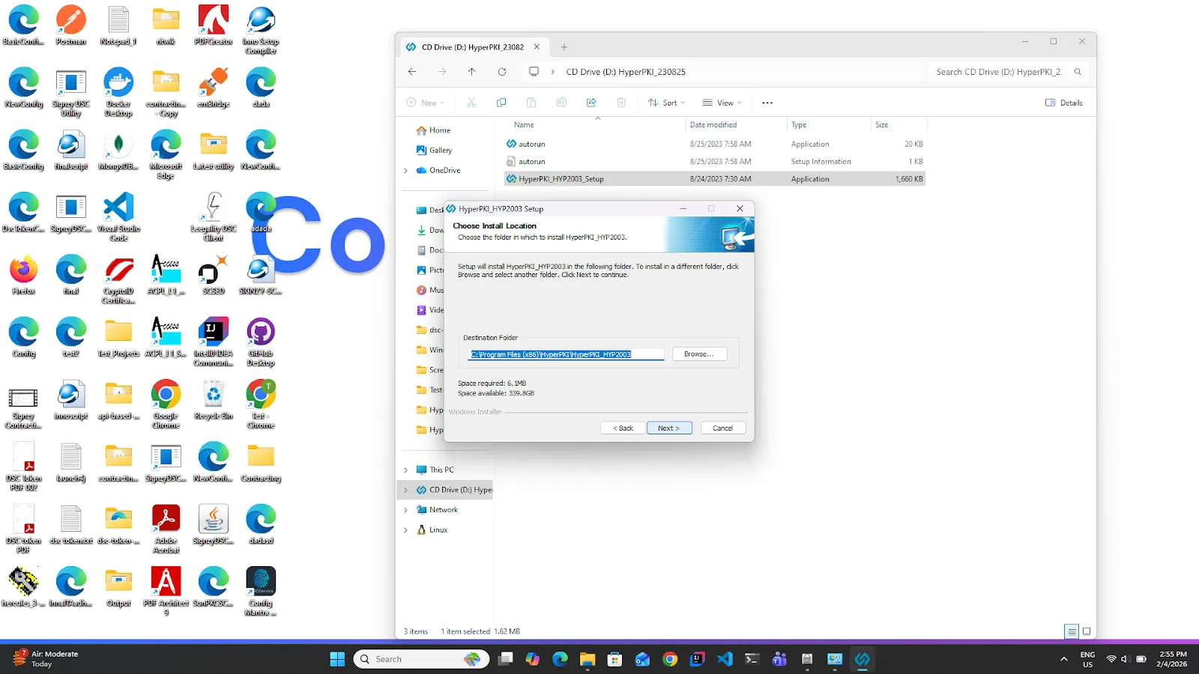Viewport: 1199px width, 674px height.
Task: Open Google Chrome from the taskbar
Action: [x=670, y=659]
